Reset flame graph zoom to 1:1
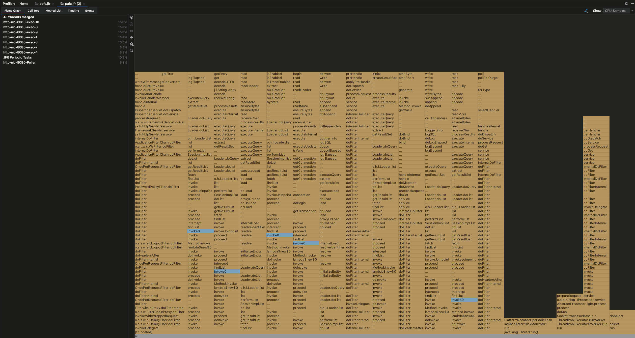This screenshot has height=338, width=635. pyautogui.click(x=131, y=31)
